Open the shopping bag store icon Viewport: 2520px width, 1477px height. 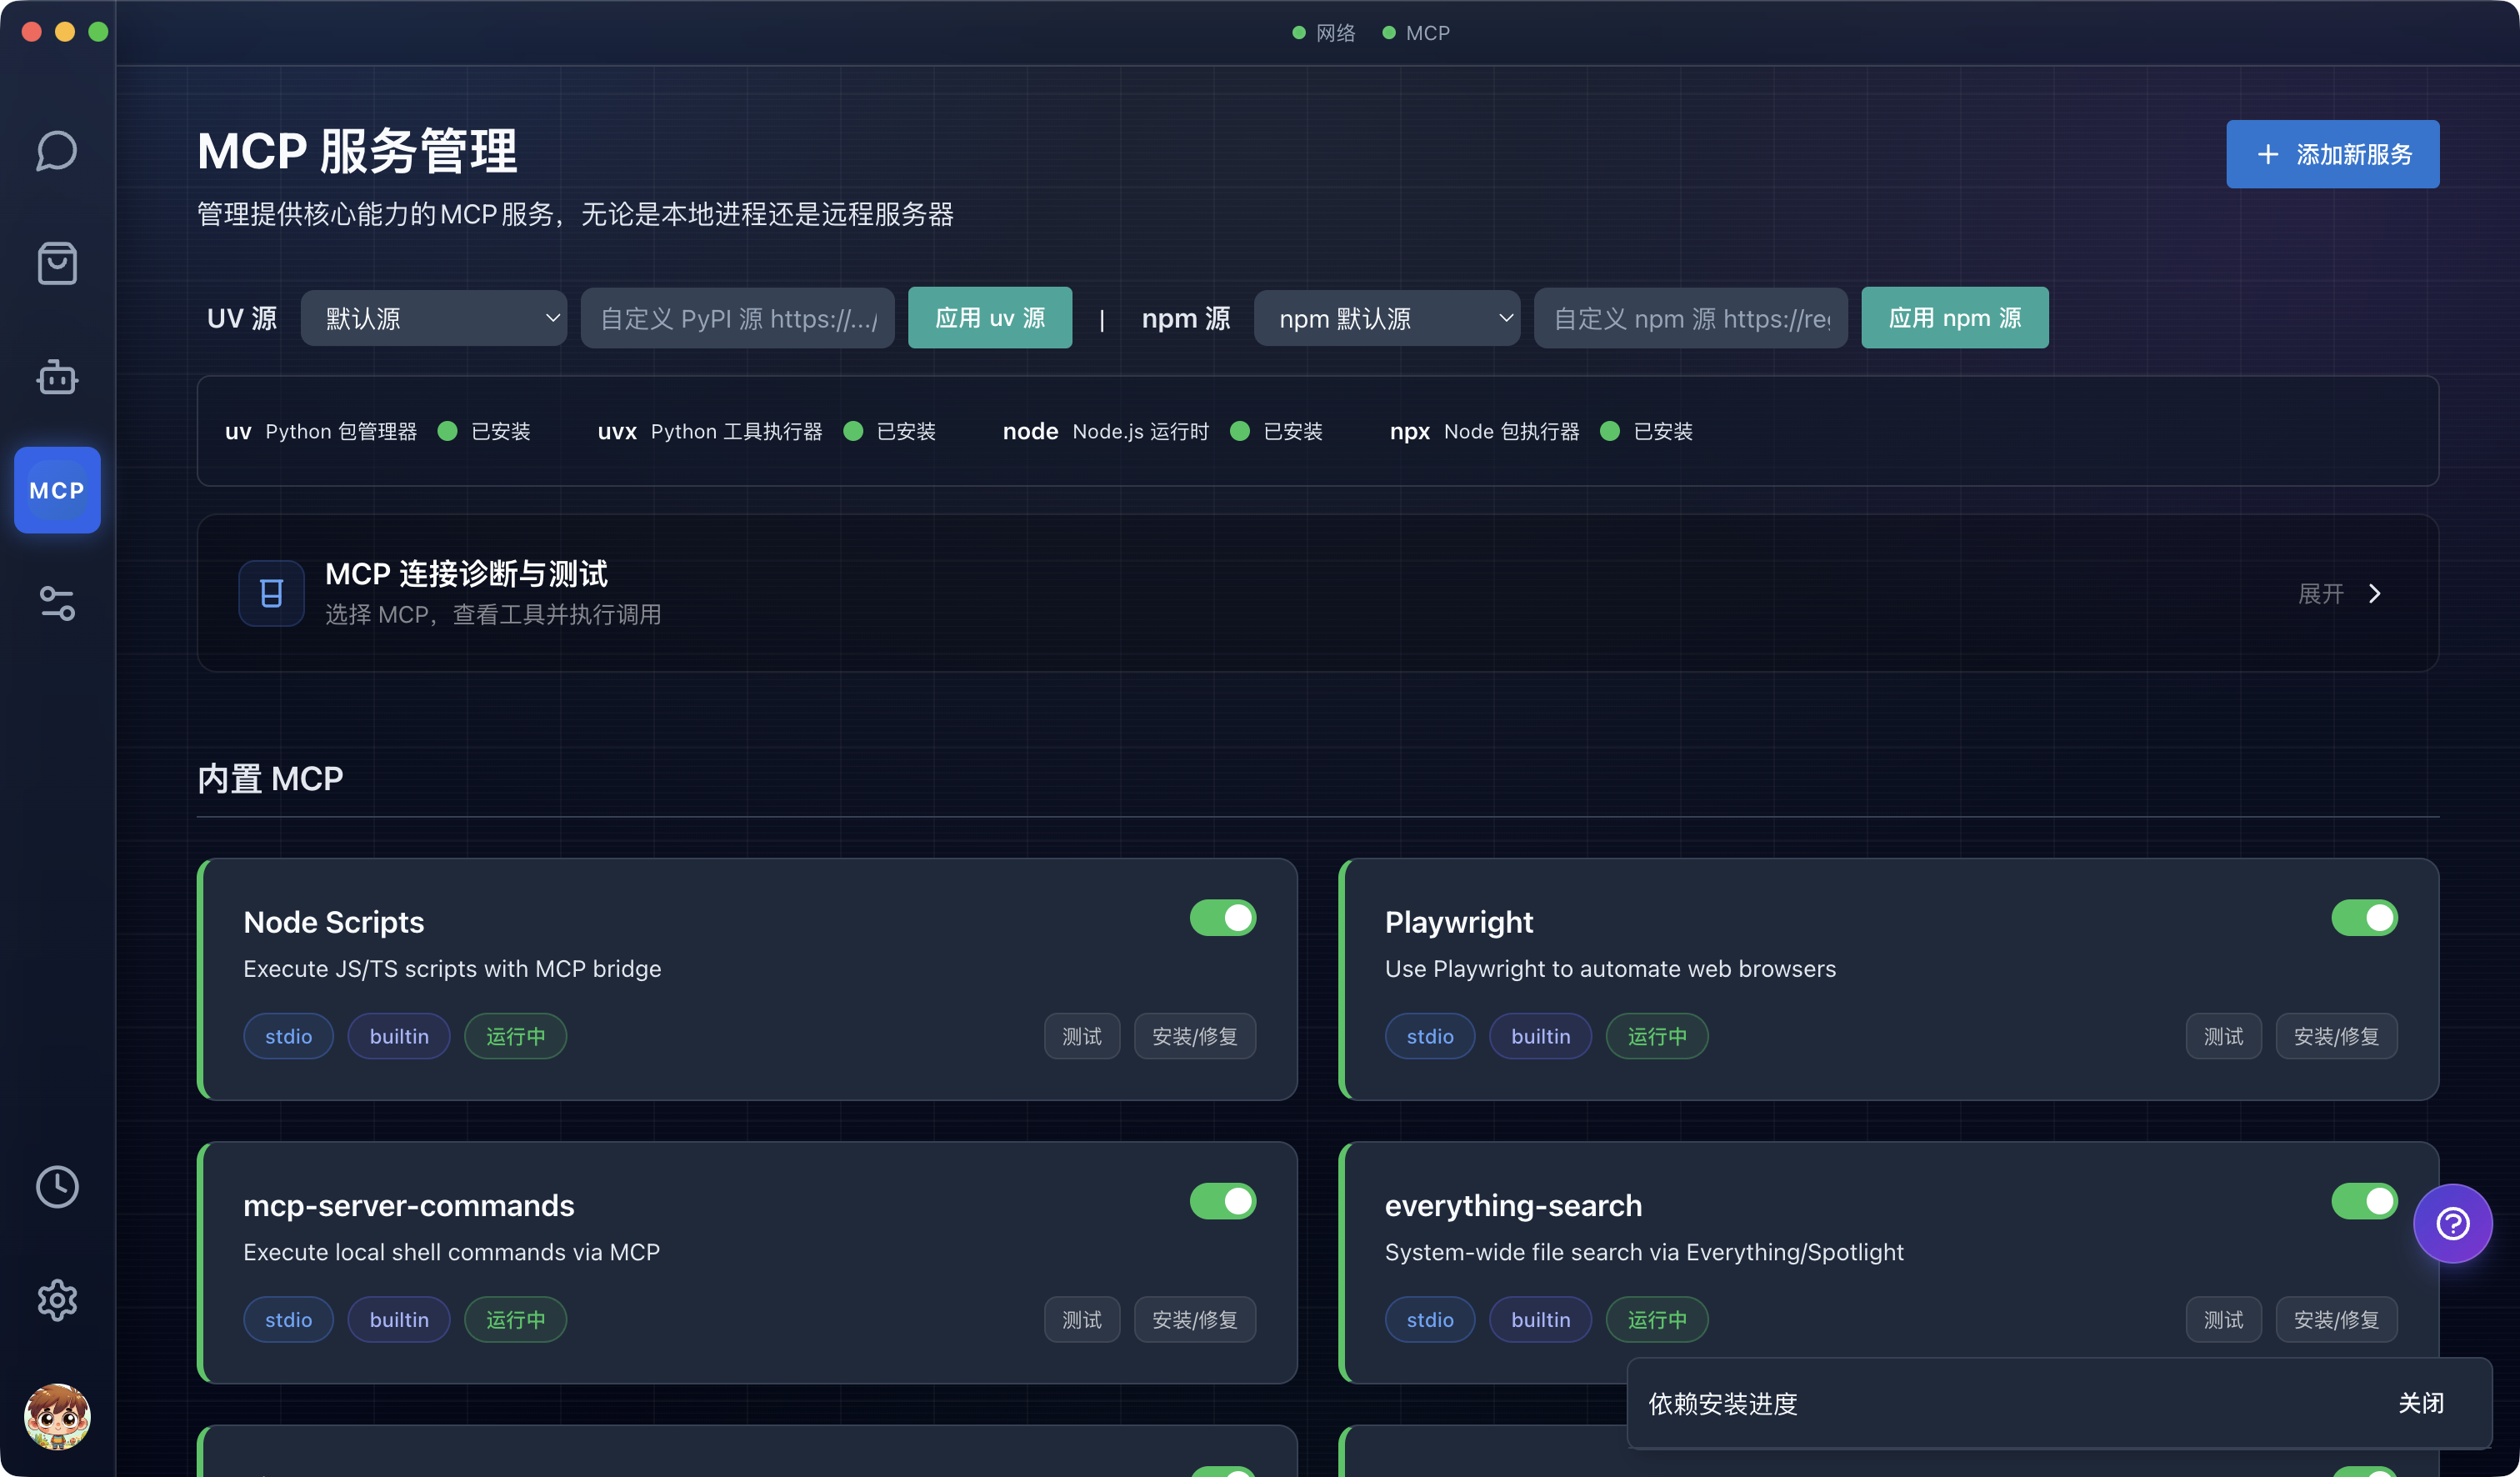pos(57,264)
